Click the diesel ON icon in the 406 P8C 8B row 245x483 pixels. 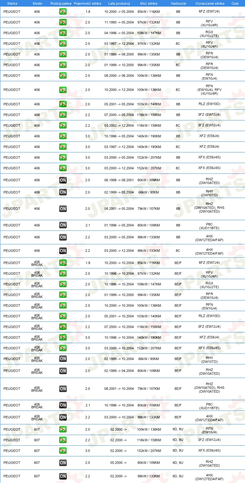click(x=63, y=225)
